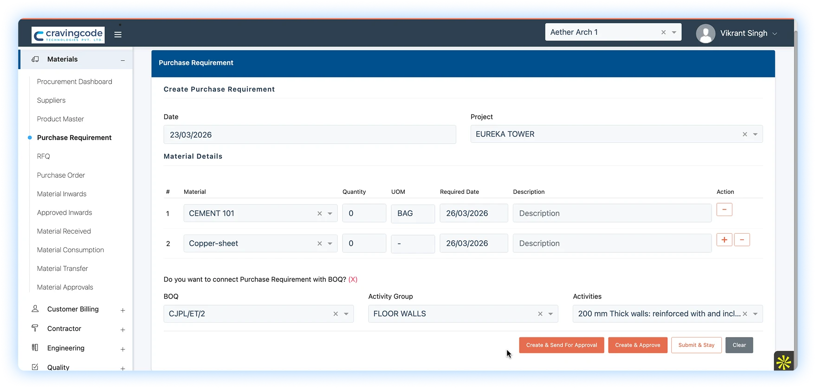This screenshot has width=816, height=389.
Task: Click the Submit & Stay button
Action: 696,345
